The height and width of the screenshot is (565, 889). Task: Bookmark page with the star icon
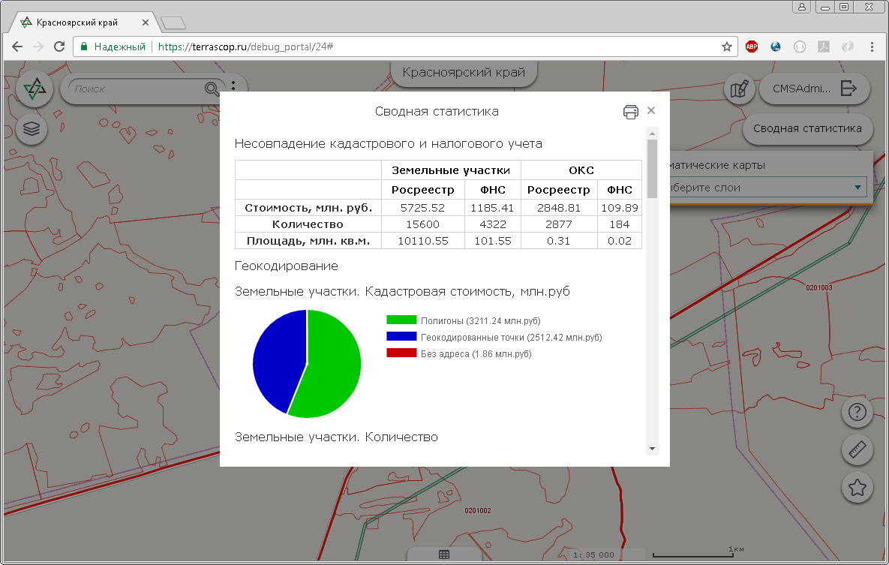tap(726, 47)
